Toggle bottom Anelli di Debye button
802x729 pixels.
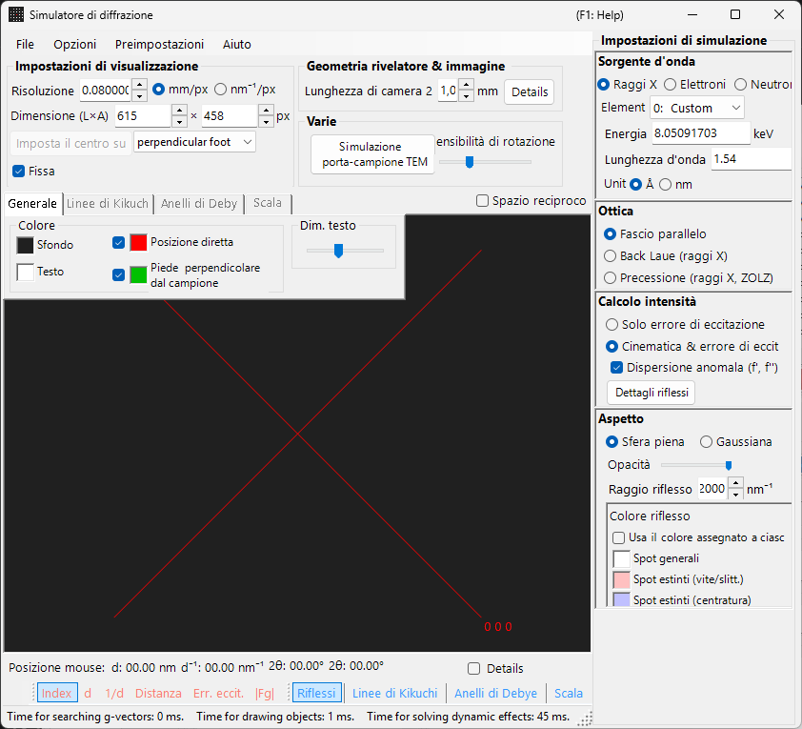(495, 693)
